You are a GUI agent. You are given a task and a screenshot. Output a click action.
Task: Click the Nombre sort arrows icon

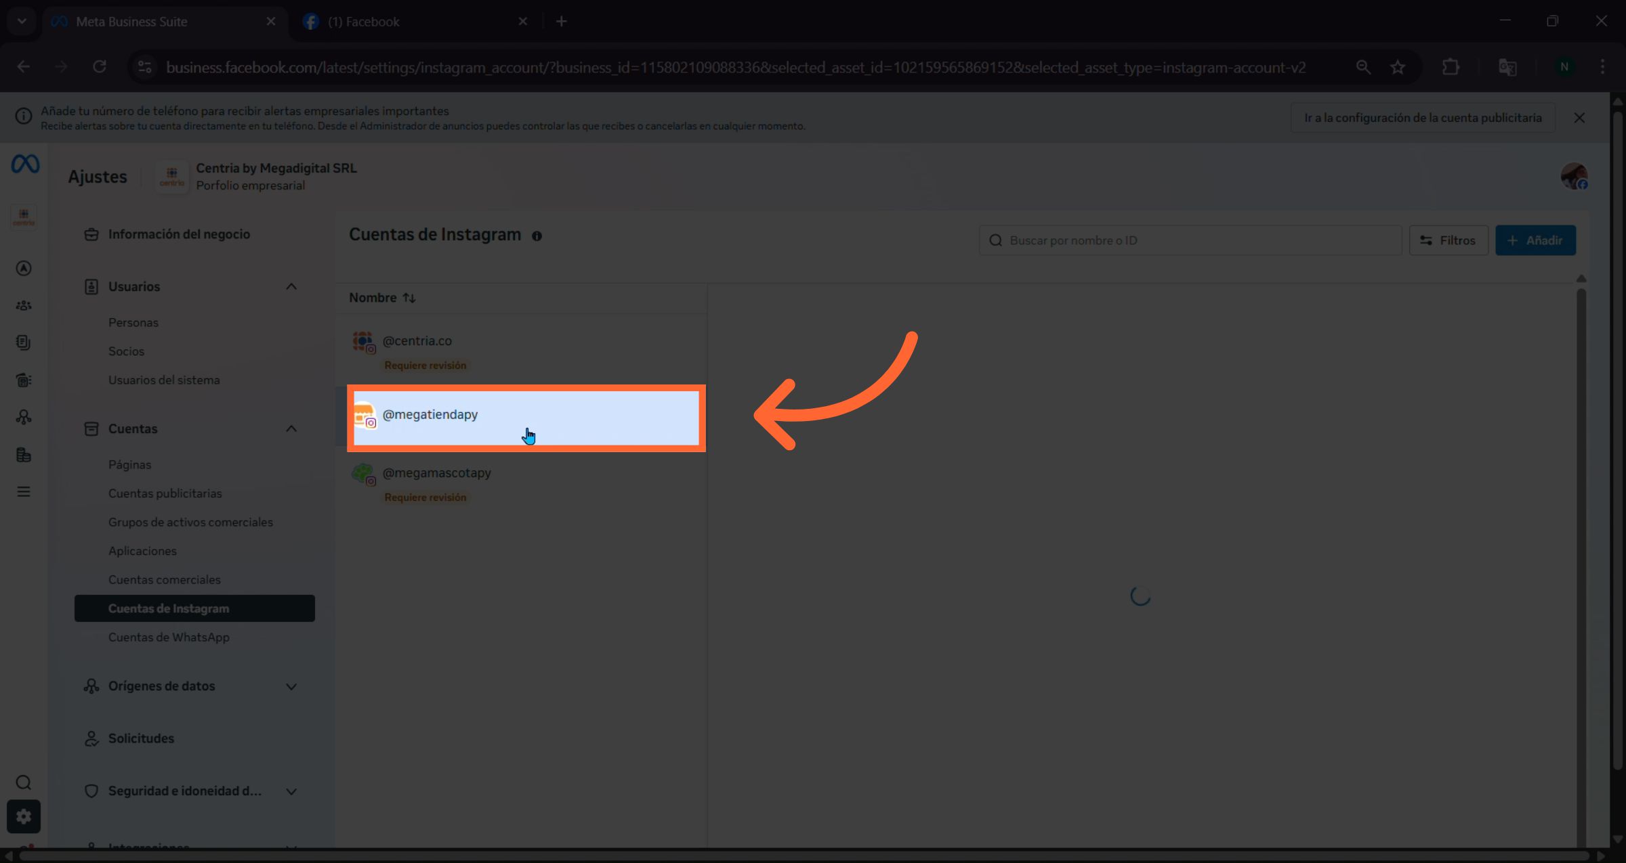tap(409, 298)
